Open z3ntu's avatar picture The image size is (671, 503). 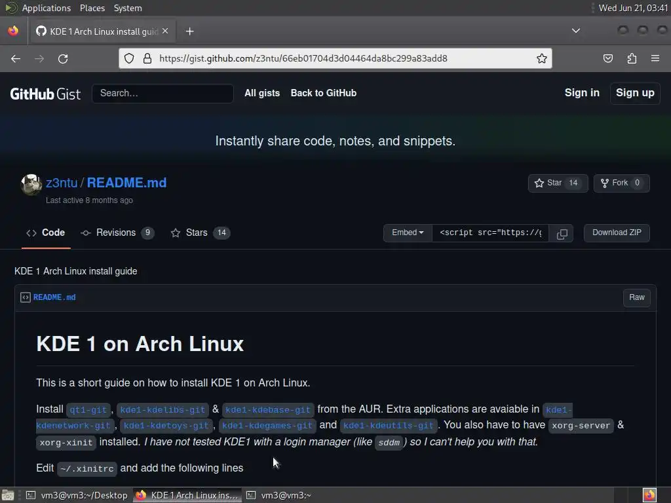coord(31,185)
